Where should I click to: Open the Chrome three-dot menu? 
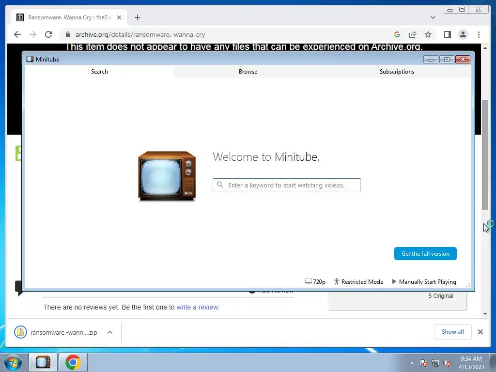pyautogui.click(x=479, y=34)
